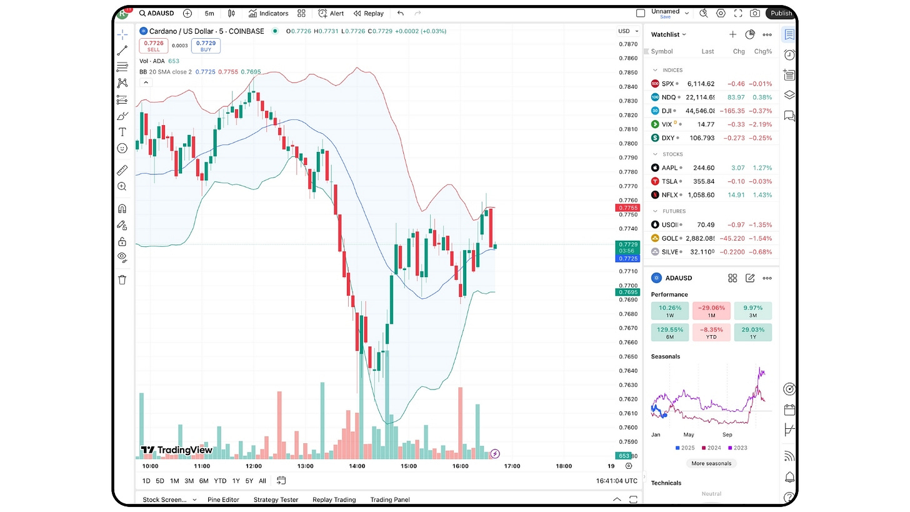Enter fullscreen mode icon
The image size is (910, 512).
coord(738,13)
